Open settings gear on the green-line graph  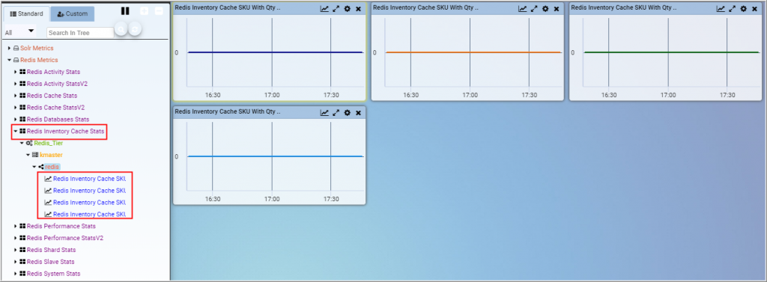744,9
